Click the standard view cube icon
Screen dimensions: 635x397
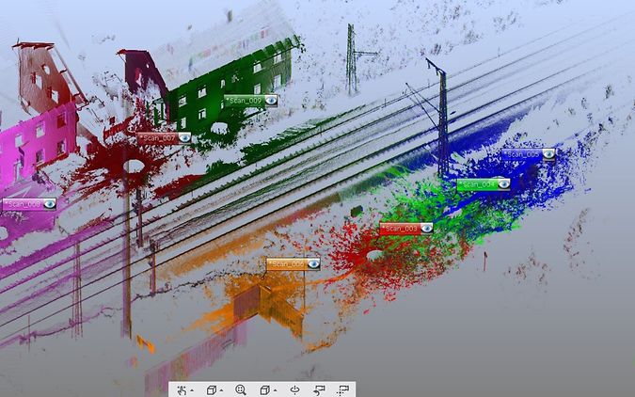click(212, 389)
